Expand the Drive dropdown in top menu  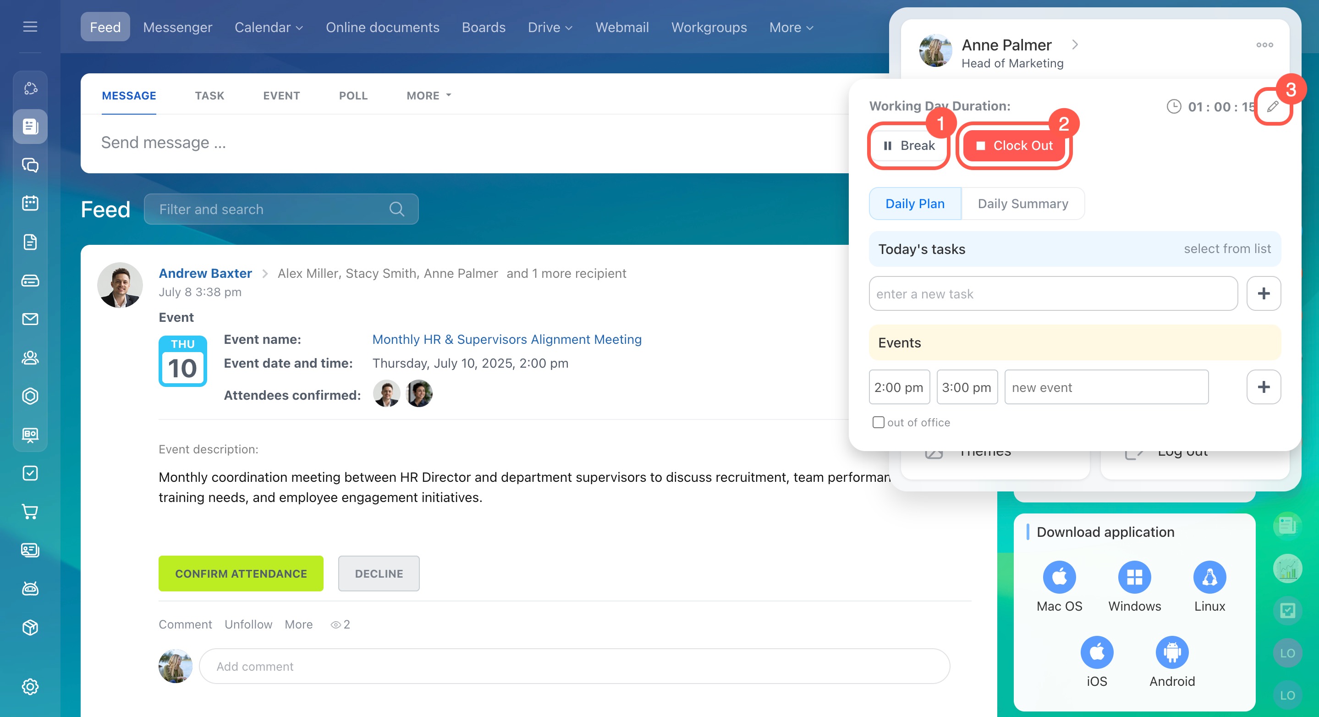(550, 27)
